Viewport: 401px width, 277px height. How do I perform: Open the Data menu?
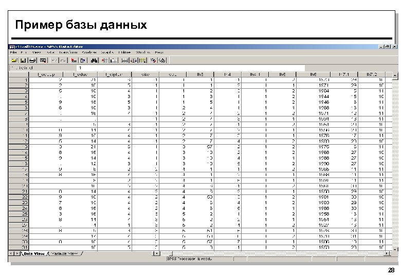point(50,52)
